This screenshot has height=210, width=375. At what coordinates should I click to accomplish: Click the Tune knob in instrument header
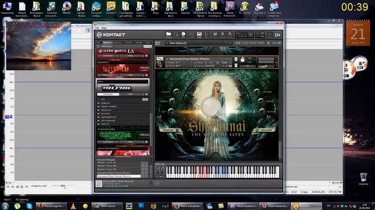243,60
